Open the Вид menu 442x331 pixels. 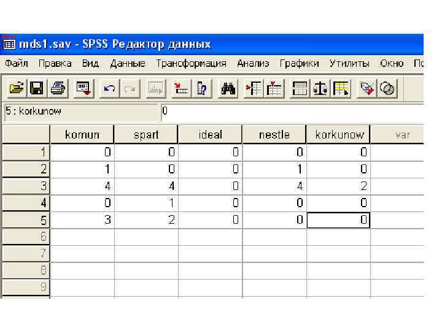click(90, 64)
